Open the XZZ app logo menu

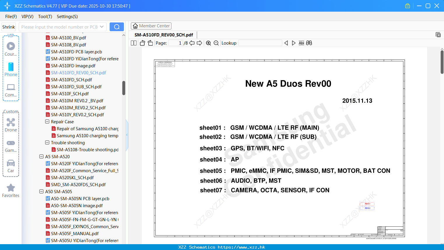click(x=7, y=6)
